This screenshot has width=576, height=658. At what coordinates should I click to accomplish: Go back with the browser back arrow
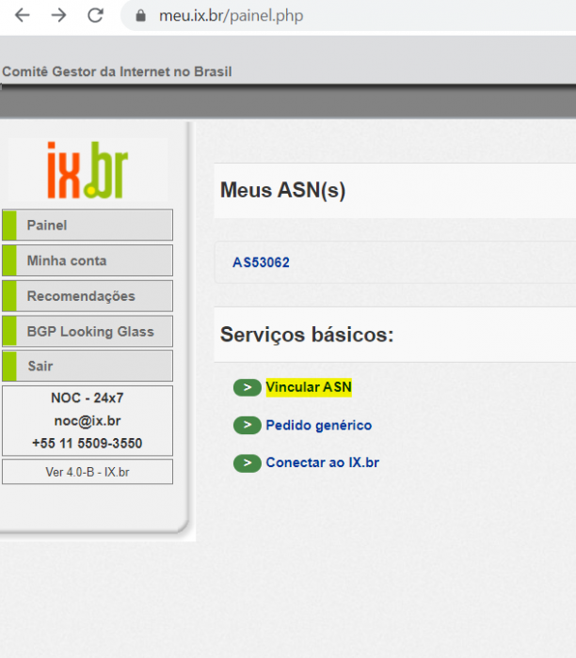[x=23, y=16]
